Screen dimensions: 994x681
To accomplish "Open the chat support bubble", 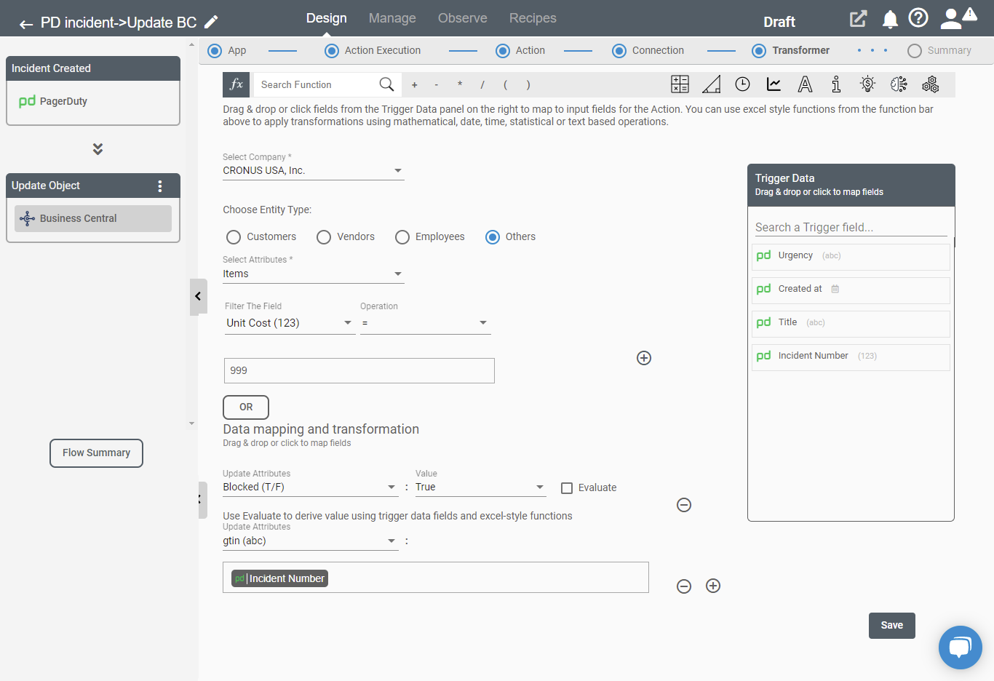I will (x=960, y=647).
